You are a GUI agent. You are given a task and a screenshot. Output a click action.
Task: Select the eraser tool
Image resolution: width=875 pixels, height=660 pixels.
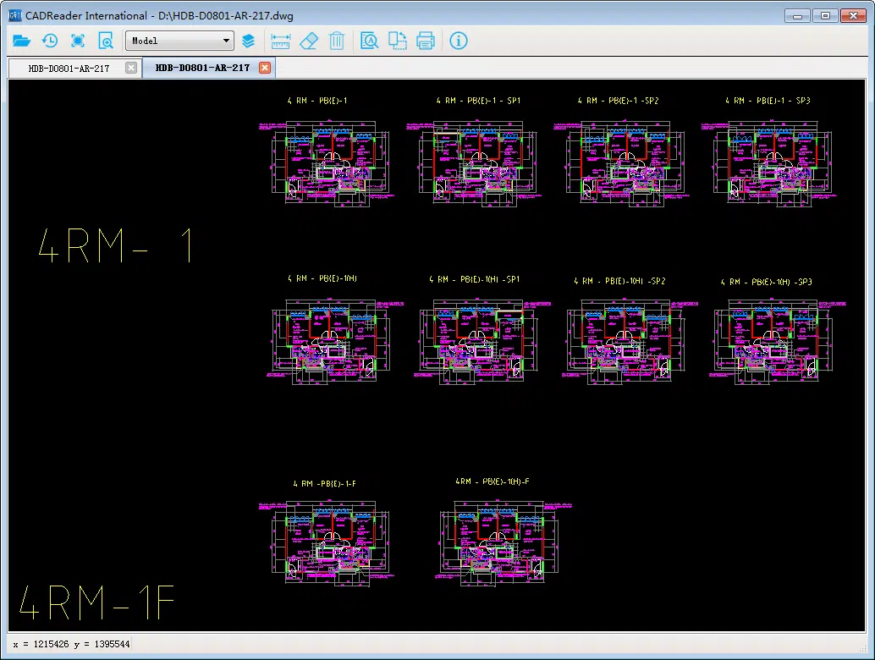(x=309, y=40)
